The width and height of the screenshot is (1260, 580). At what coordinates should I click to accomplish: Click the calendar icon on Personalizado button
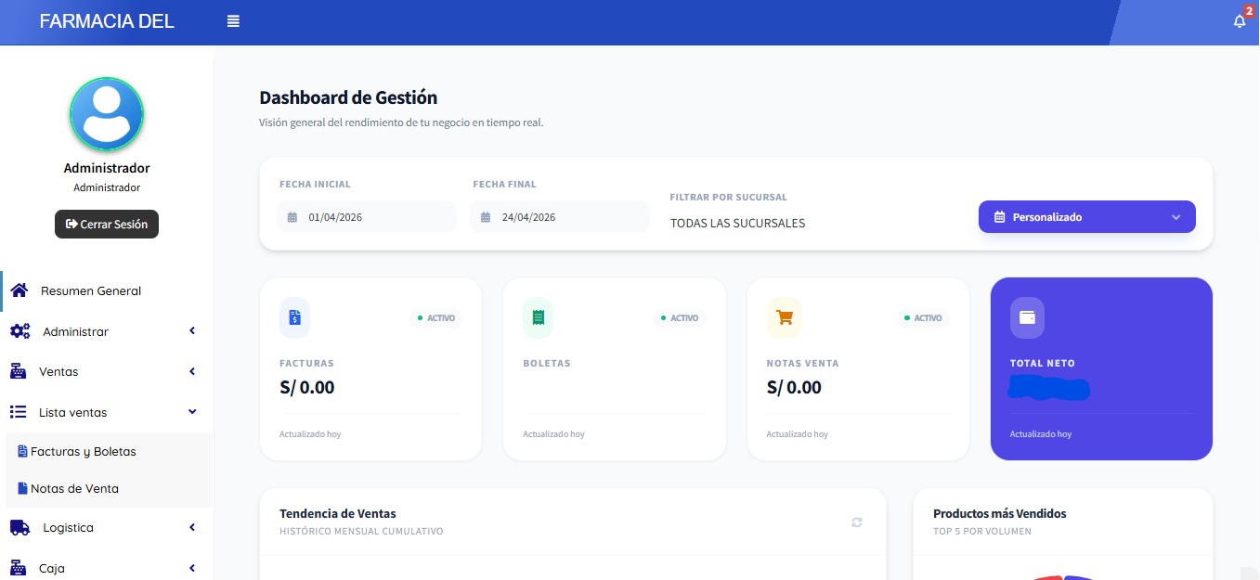(1000, 217)
